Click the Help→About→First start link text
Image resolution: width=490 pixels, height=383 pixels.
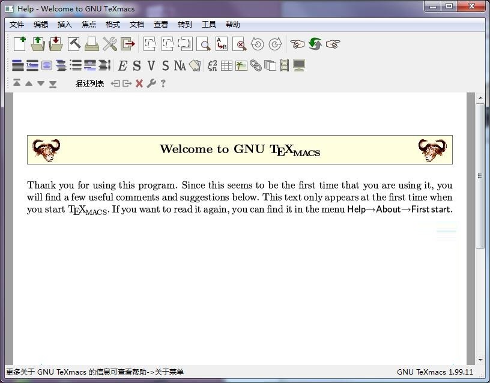click(398, 210)
